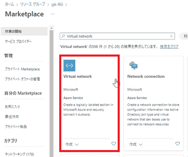Select 作業の開始 in sidebar
Image resolution: width=188 pixels, height=157 pixels.
pos(24,32)
